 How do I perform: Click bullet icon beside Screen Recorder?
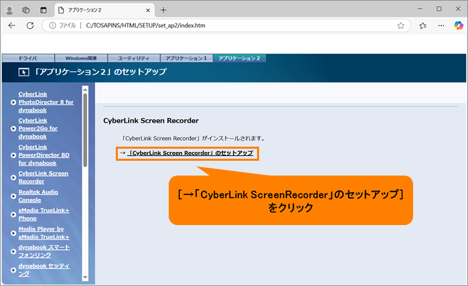point(13,177)
